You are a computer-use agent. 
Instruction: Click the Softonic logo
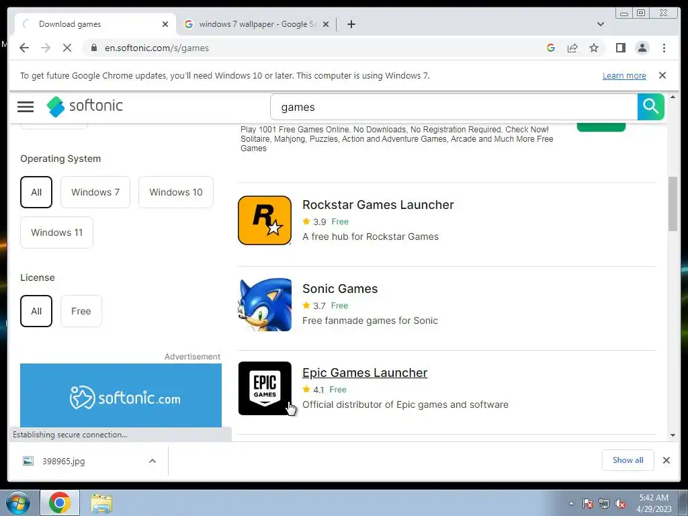[85, 106]
